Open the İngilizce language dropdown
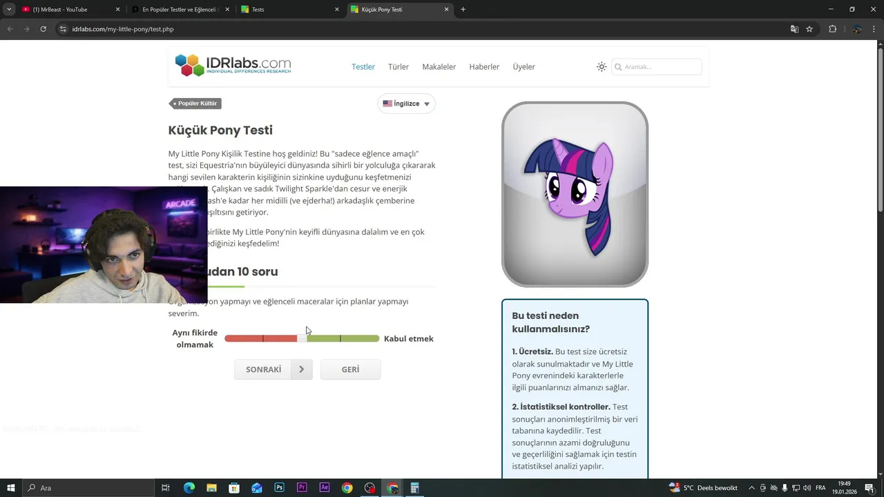 tap(406, 104)
